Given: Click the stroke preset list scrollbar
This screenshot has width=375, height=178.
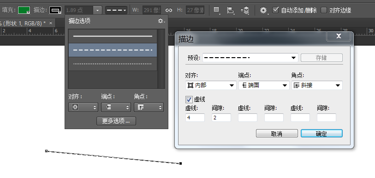Looking at the screenshot, I should pos(161,59).
